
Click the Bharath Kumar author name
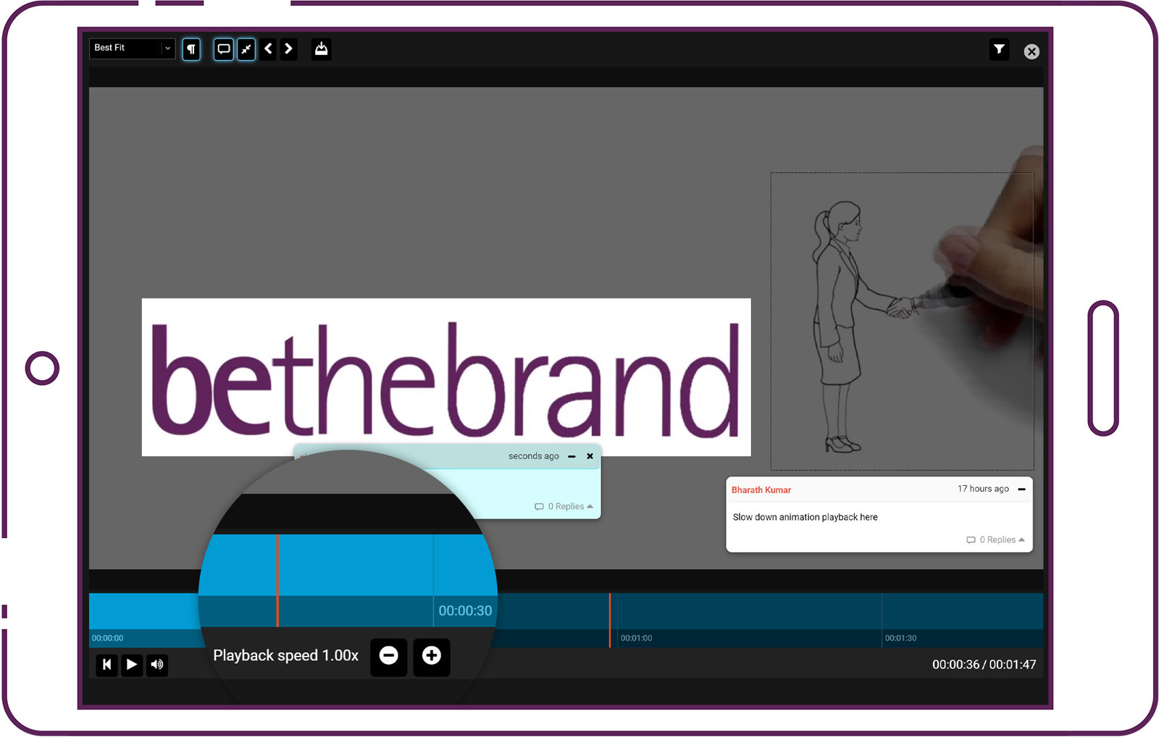pyautogui.click(x=761, y=490)
